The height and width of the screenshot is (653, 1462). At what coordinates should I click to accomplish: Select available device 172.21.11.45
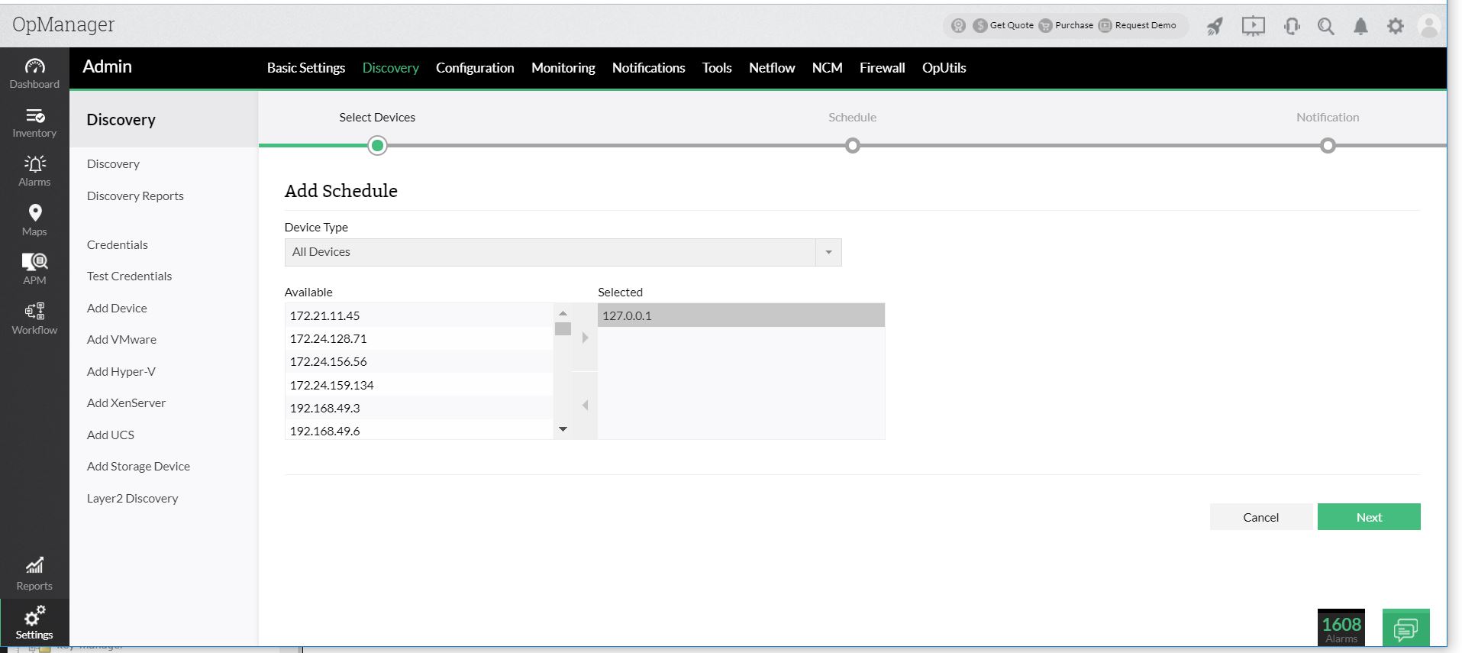pos(419,315)
